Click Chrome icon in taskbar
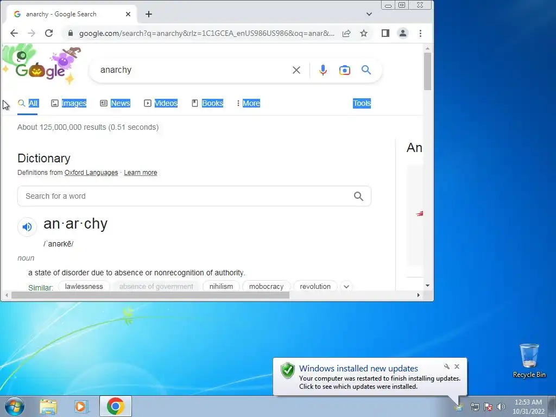The width and height of the screenshot is (556, 417). point(116,406)
